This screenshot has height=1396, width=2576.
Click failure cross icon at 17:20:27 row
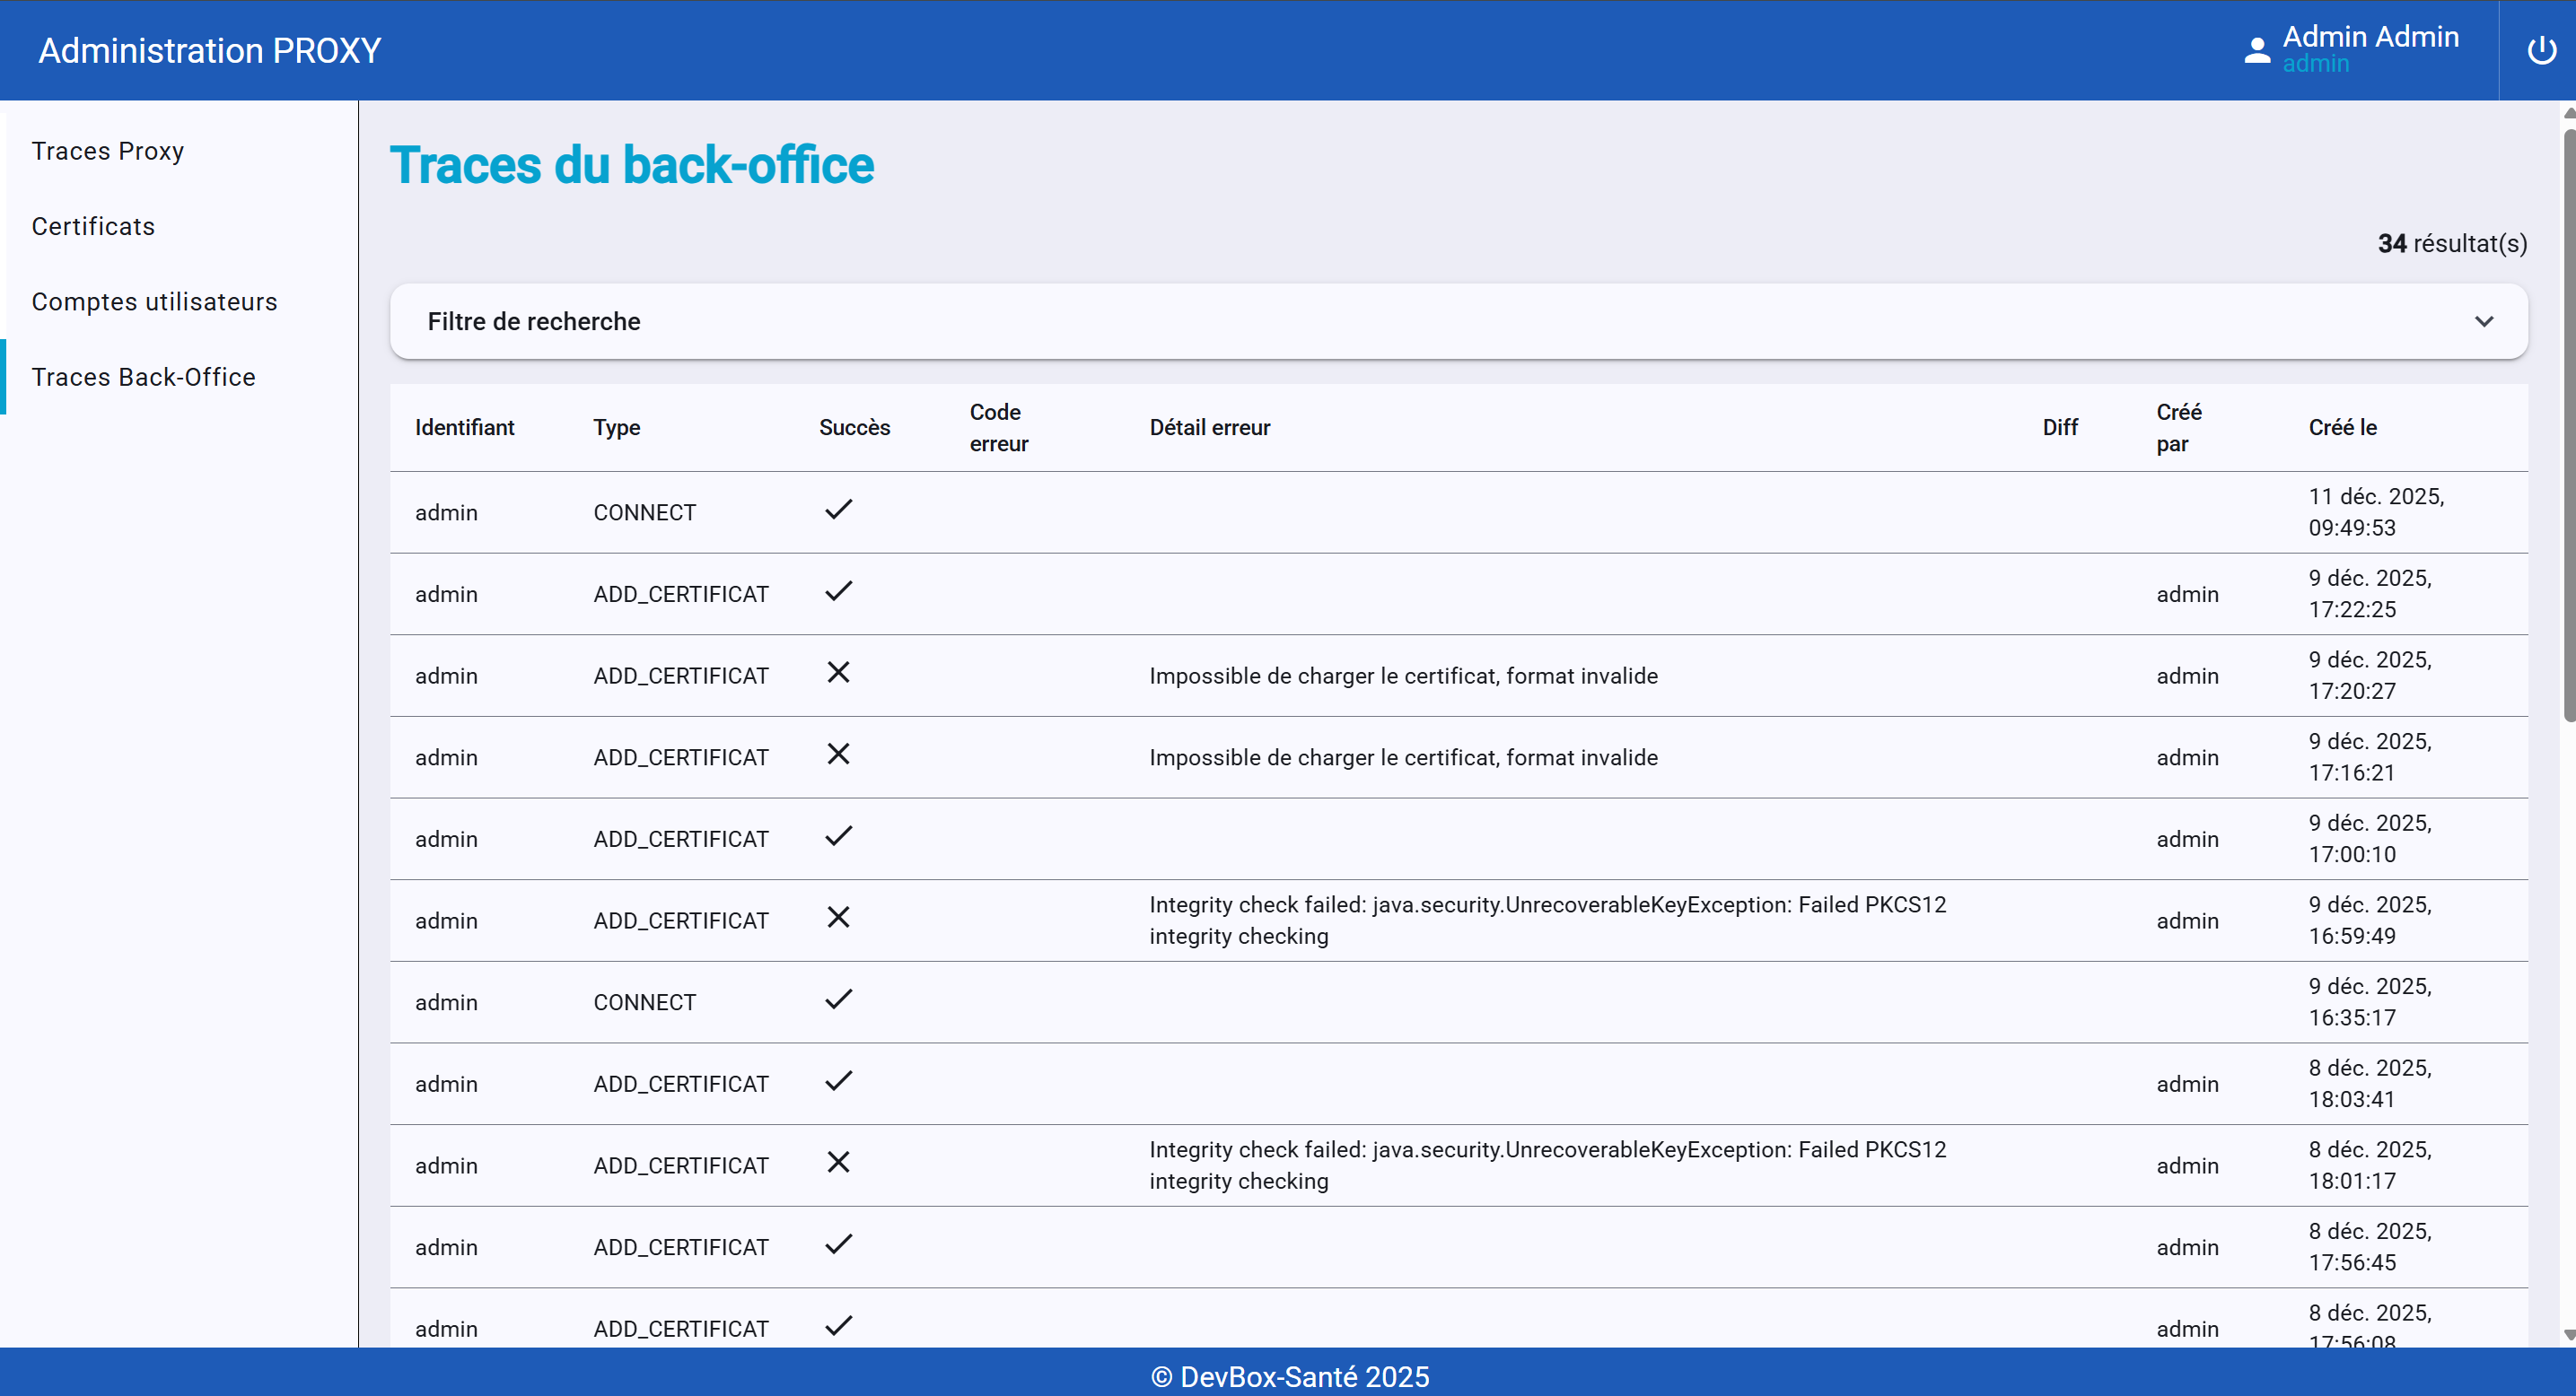coord(838,673)
